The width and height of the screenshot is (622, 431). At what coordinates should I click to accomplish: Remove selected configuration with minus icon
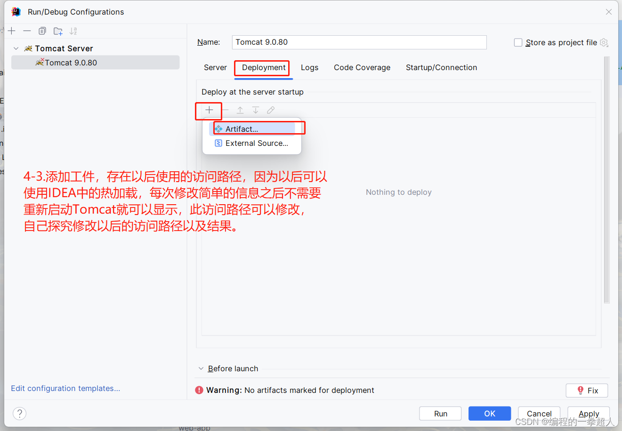point(27,31)
